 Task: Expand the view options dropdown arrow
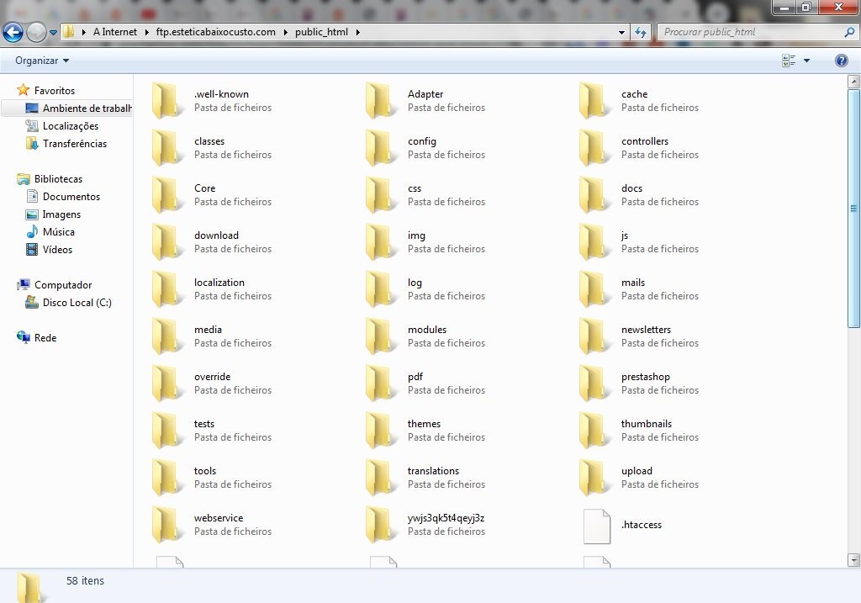806,61
